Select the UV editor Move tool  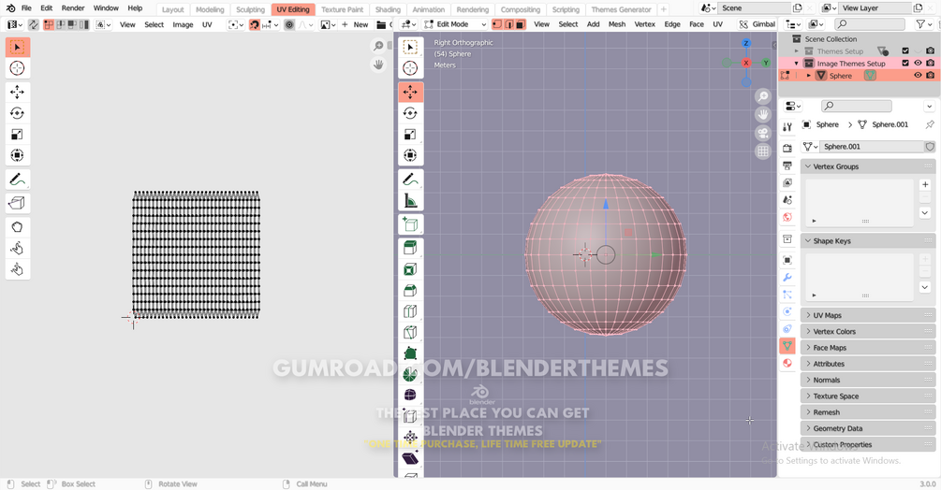pos(18,92)
